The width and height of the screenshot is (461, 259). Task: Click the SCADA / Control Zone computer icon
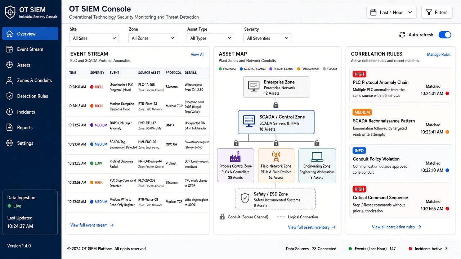[x=249, y=121]
